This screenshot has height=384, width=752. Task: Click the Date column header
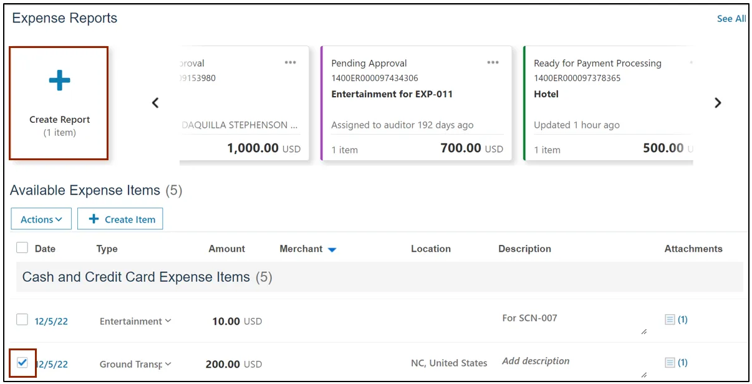(x=45, y=249)
